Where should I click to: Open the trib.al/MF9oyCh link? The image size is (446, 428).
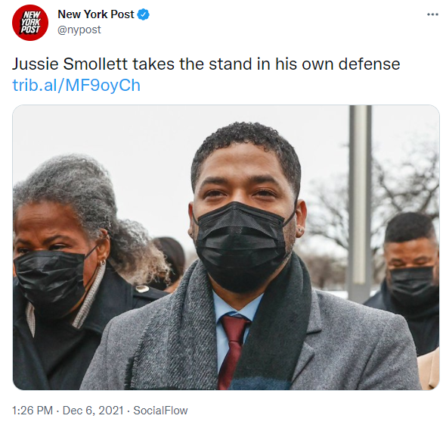click(76, 85)
